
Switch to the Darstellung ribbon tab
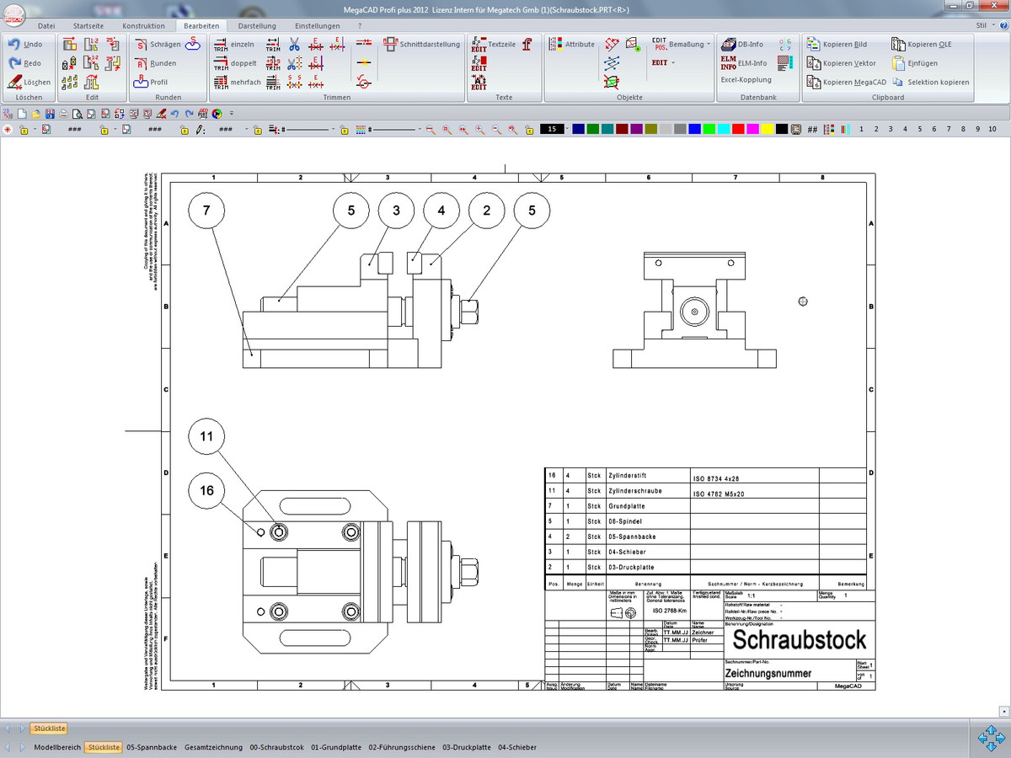tap(257, 26)
